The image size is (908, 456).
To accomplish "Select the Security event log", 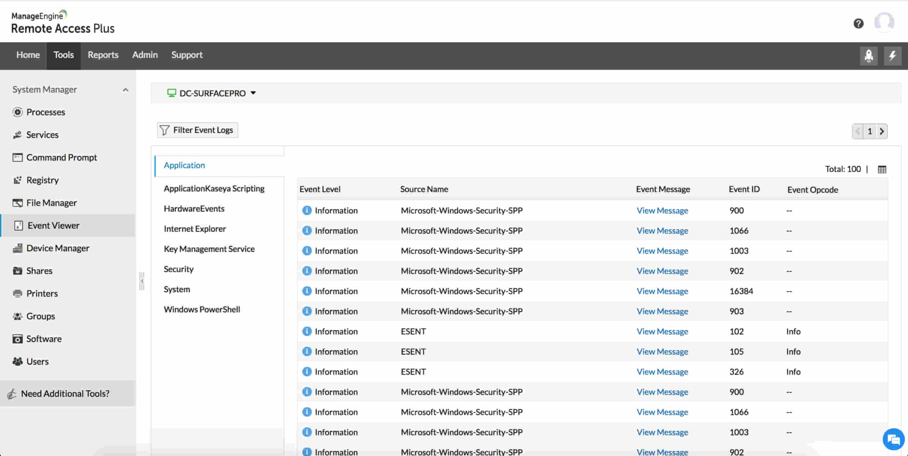I will 178,269.
